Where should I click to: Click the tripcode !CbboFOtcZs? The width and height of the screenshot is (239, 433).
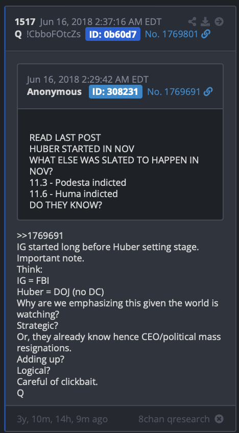pos(54,34)
